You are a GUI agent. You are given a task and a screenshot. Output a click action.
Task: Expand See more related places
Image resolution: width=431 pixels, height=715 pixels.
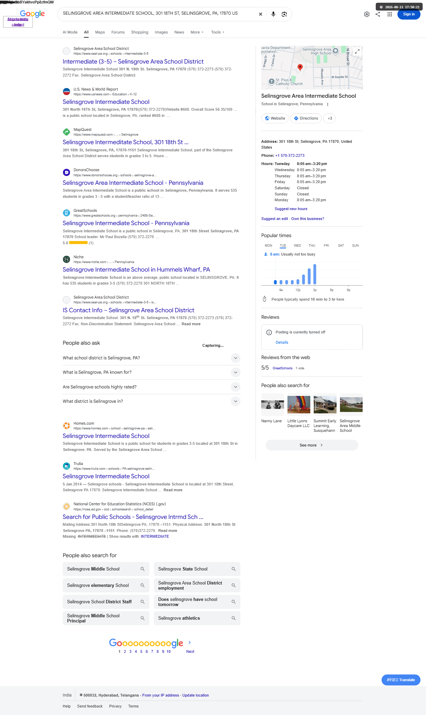[312, 445]
